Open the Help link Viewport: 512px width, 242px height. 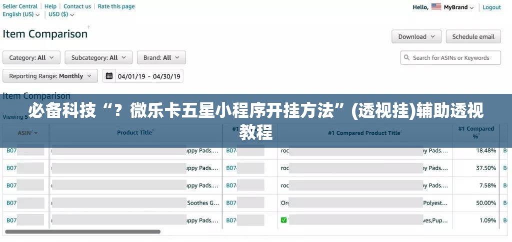[50, 6]
